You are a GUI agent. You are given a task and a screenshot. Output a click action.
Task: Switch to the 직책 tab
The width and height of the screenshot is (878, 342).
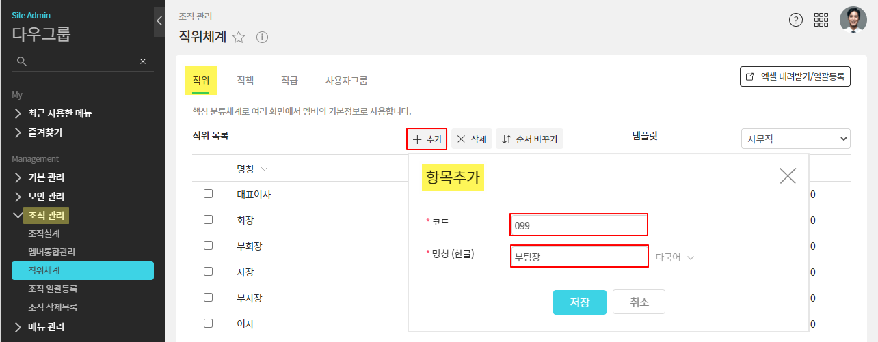click(245, 80)
